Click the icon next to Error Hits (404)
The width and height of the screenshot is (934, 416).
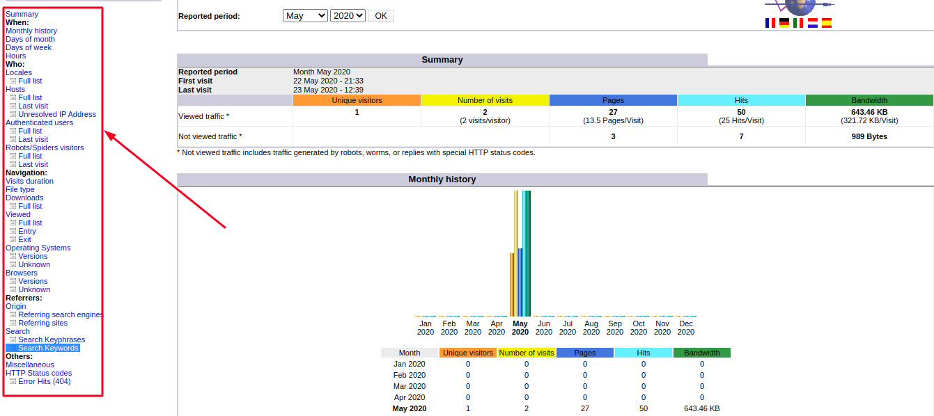coord(13,381)
